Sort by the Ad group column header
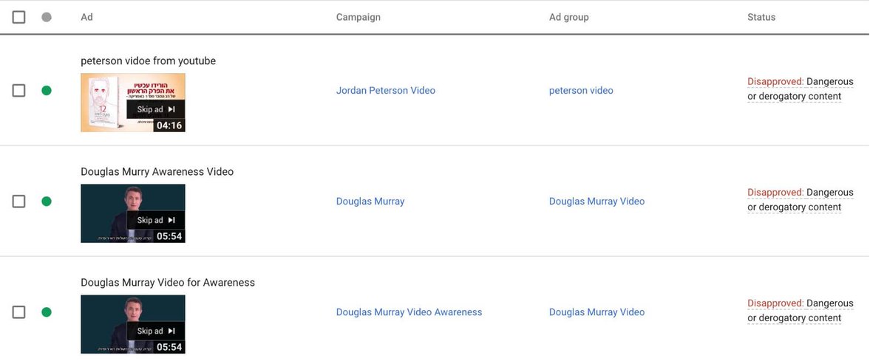The width and height of the screenshot is (887, 361). pos(569,17)
